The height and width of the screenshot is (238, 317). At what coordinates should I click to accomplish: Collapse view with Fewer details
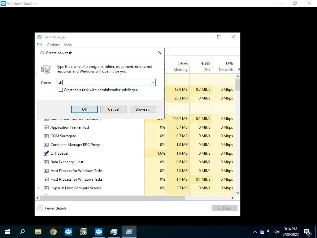point(52,208)
